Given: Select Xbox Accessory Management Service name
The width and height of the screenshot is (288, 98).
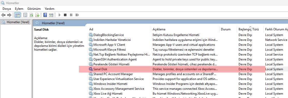Looking at the screenshot, I should [119, 89].
